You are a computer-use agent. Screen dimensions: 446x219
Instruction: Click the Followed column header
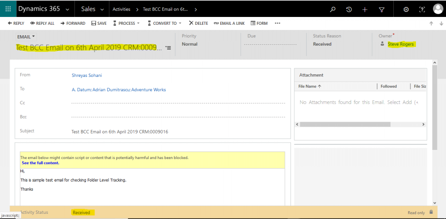[x=389, y=86]
